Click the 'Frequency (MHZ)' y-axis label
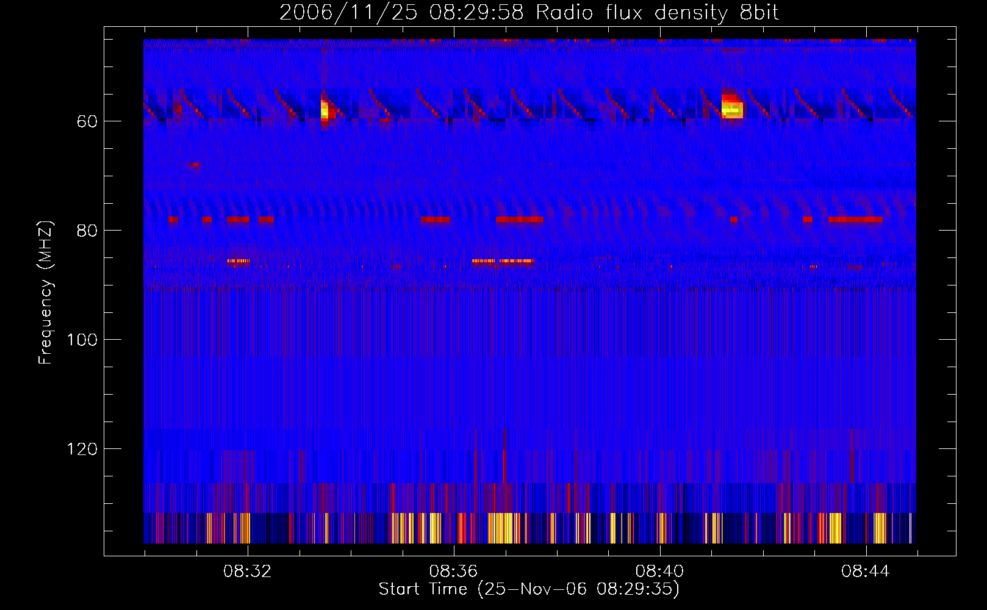 [x=46, y=293]
